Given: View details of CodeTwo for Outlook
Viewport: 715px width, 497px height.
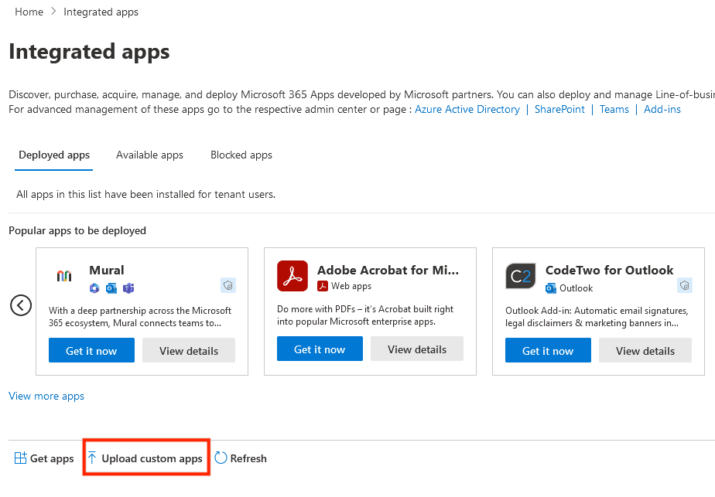Looking at the screenshot, I should point(645,350).
